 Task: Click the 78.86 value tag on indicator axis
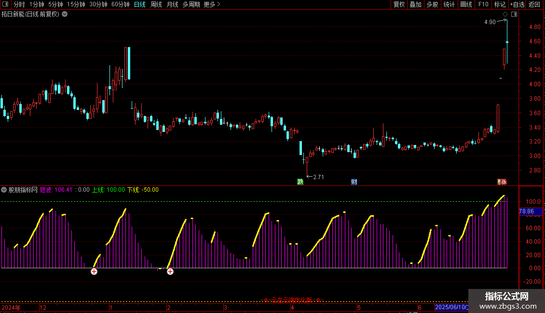point(530,211)
